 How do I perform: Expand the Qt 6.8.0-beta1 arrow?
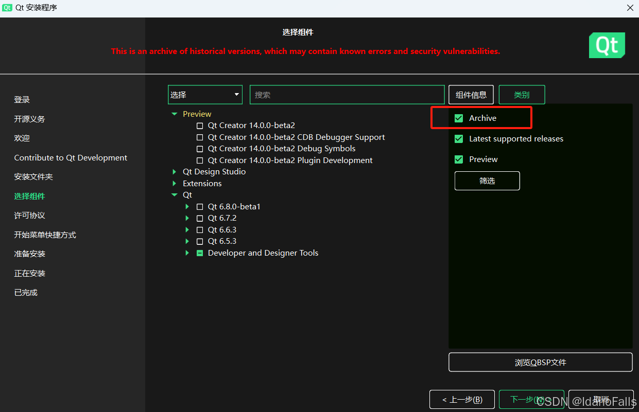(187, 207)
